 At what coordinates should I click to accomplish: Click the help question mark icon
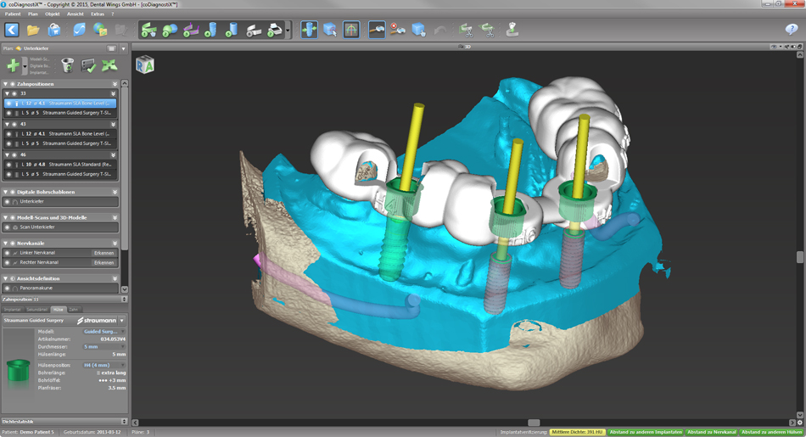tap(792, 30)
